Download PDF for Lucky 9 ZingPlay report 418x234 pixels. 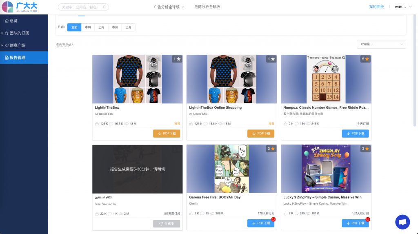click(x=356, y=223)
